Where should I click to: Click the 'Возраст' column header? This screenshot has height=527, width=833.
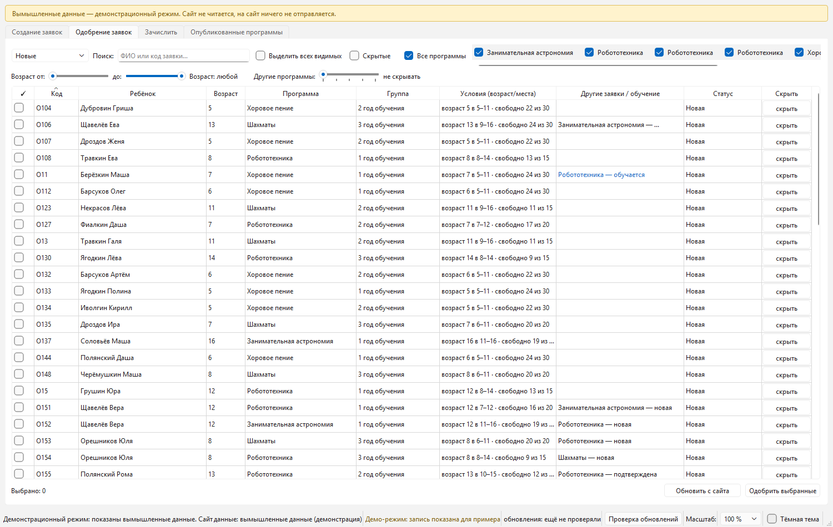(x=225, y=94)
